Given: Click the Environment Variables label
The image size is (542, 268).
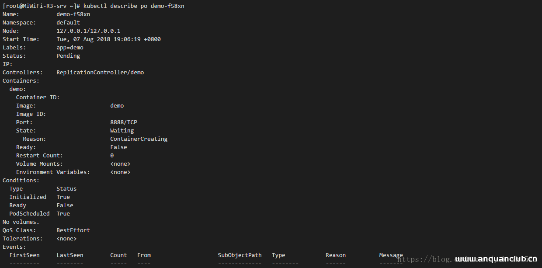Looking at the screenshot, I should tap(53, 172).
